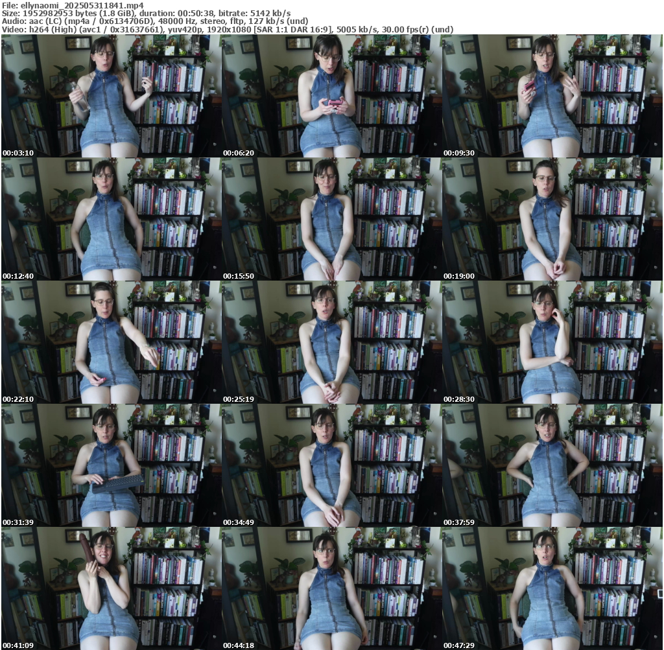Image resolution: width=664 pixels, height=650 pixels.
Task: Pick the thumbnail labeled 00:28:30
Action: pyautogui.click(x=552, y=342)
